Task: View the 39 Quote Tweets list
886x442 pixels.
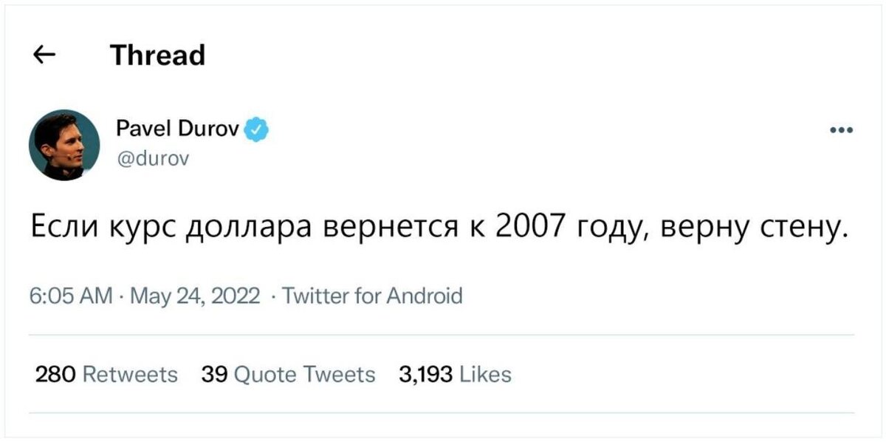Action: pyautogui.click(x=289, y=375)
